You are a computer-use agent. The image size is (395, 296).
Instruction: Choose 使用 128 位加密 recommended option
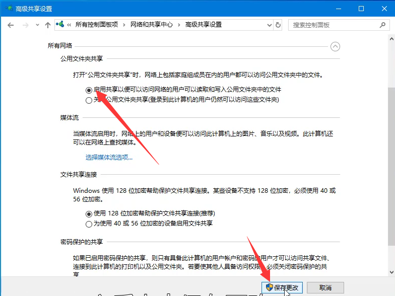(89, 213)
